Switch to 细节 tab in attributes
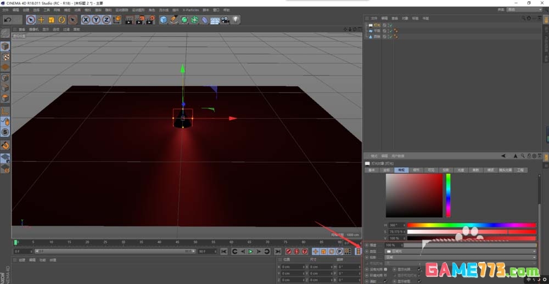The height and width of the screenshot is (284, 549). [x=416, y=170]
